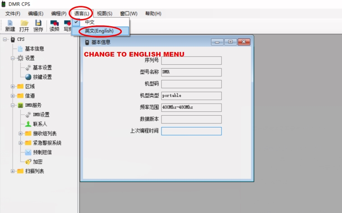Image resolution: width=342 pixels, height=213 pixels.
Task: Open 基本信息 in the CPS tree
Action: click(34, 49)
